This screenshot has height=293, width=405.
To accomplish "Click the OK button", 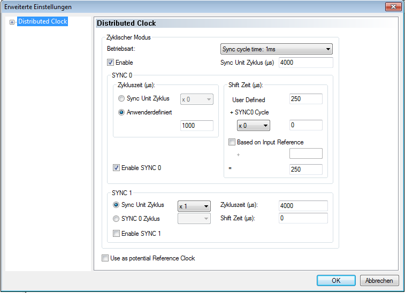I will click(335, 280).
